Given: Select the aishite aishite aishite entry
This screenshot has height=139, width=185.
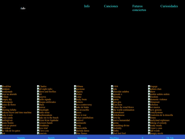Looking at the screenshot, I should point(159,94).
